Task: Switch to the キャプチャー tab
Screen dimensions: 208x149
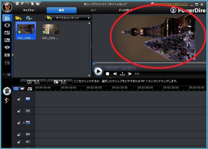Action: 30,10
